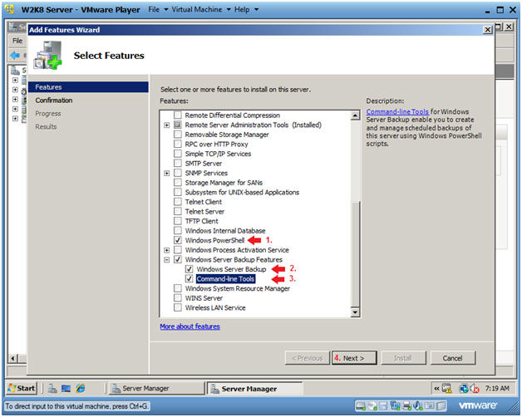
Task: Check Removable Storage Manager
Action: coord(178,135)
